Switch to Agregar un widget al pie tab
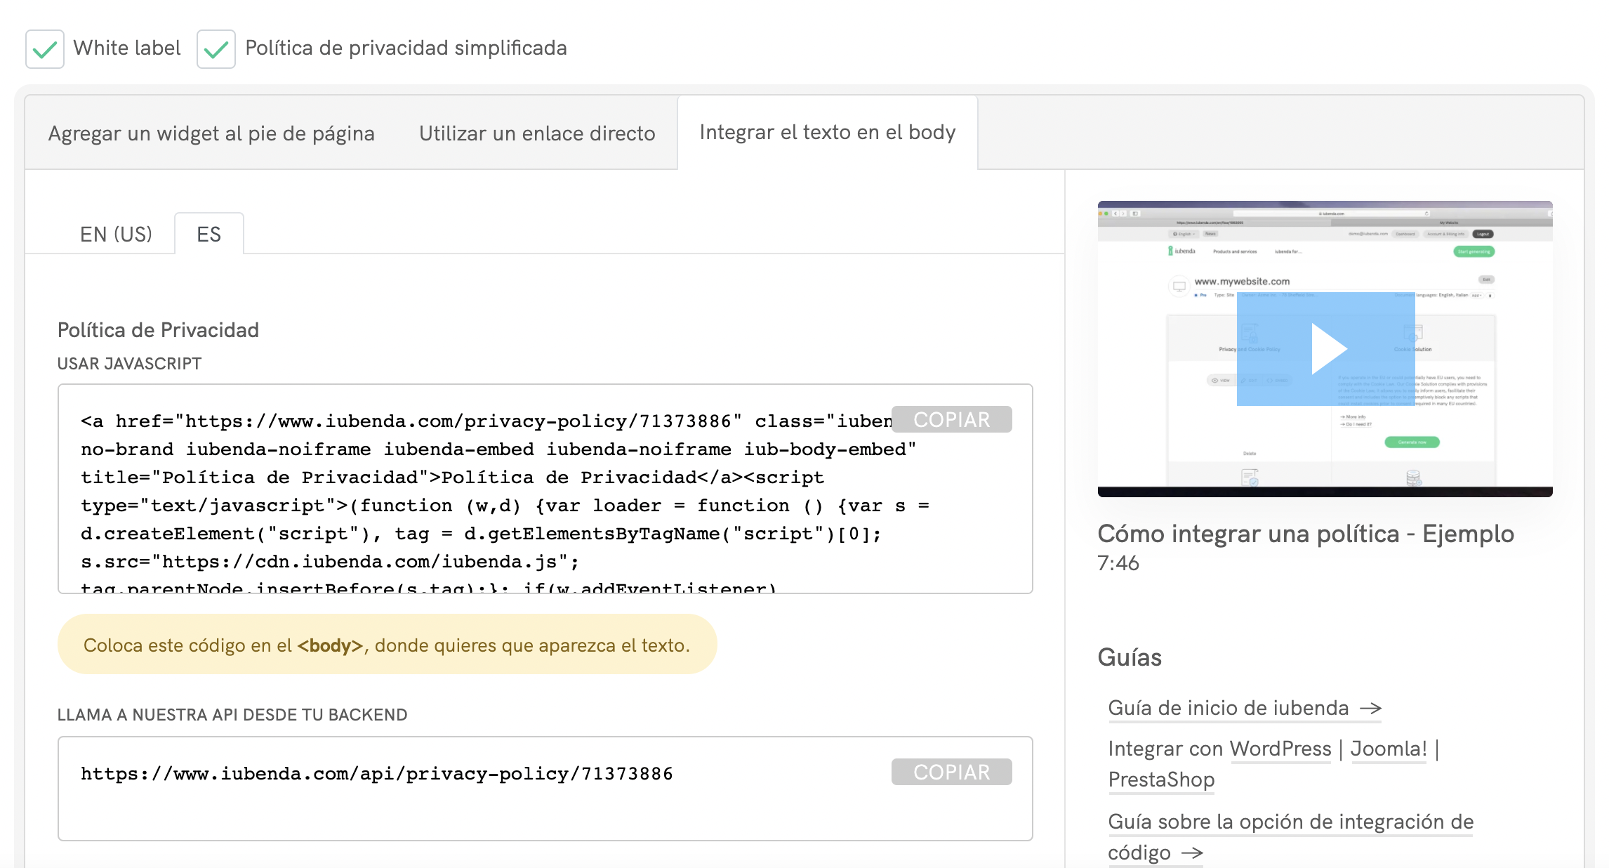This screenshot has height=868, width=1609. click(x=211, y=133)
